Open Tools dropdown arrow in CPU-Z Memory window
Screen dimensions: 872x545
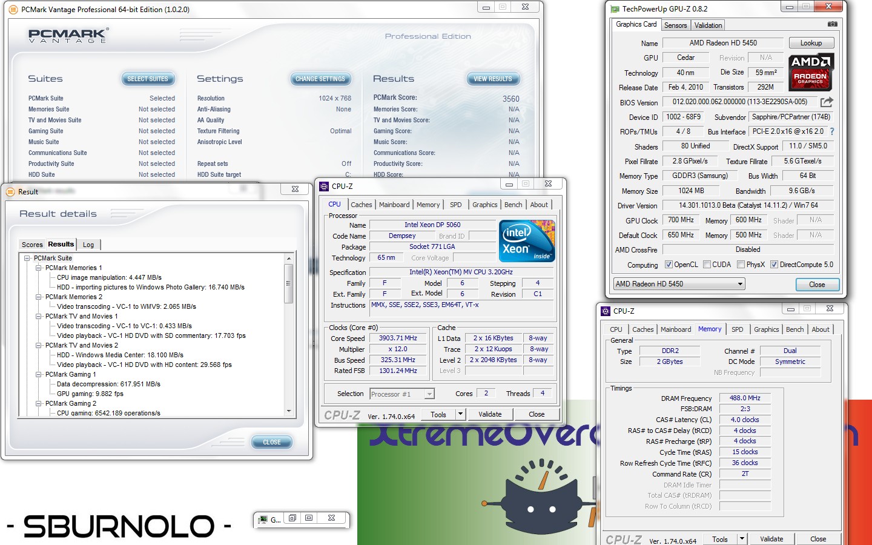[x=742, y=539]
